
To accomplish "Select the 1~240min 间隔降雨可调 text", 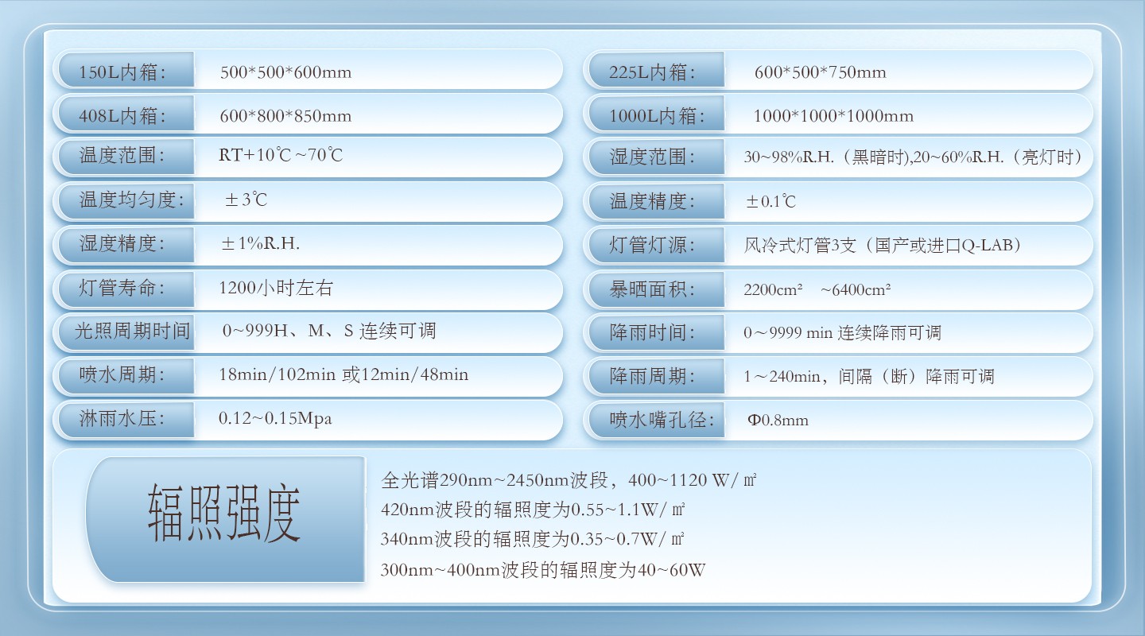I will 869,376.
